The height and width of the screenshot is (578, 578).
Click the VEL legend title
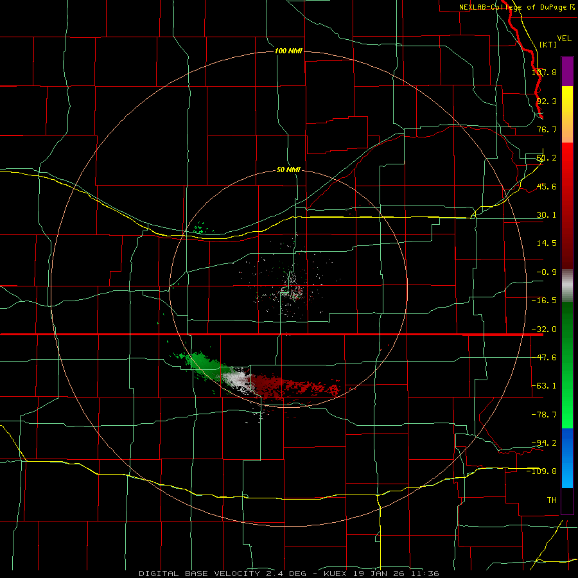coord(564,39)
